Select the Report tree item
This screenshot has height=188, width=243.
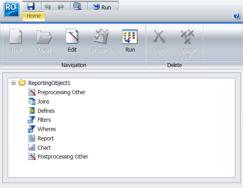[x=46, y=138]
